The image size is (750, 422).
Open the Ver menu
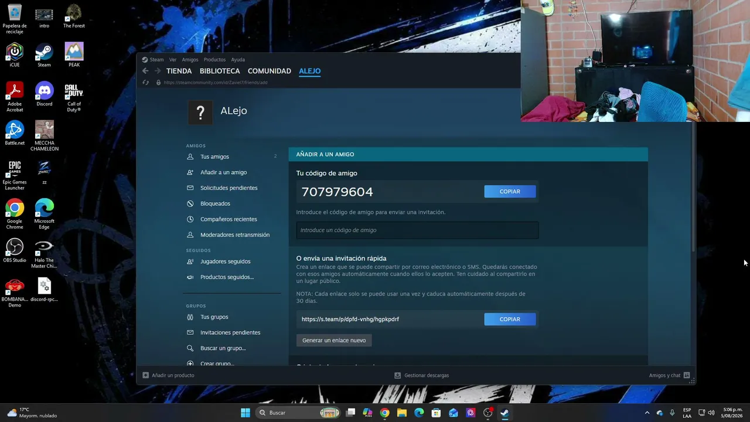click(x=173, y=60)
